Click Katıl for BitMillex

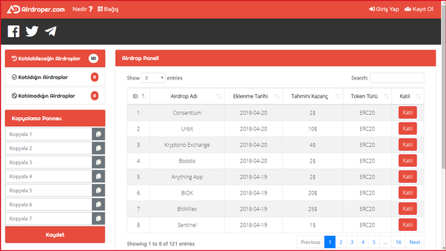(408, 208)
